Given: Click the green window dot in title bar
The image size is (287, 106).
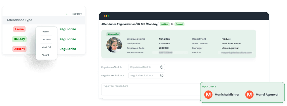Looking at the screenshot, I should [108, 16].
